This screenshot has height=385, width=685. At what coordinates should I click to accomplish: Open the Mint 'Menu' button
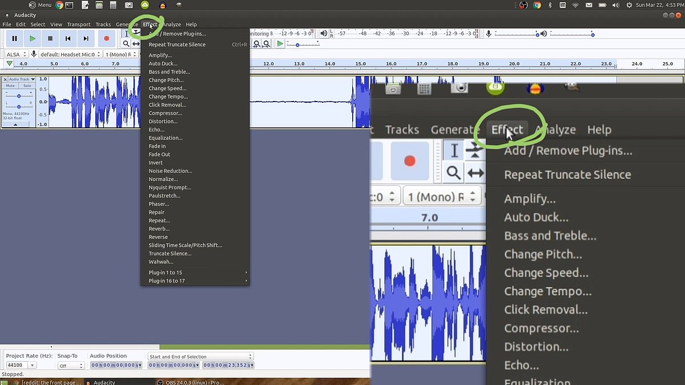(40, 5)
